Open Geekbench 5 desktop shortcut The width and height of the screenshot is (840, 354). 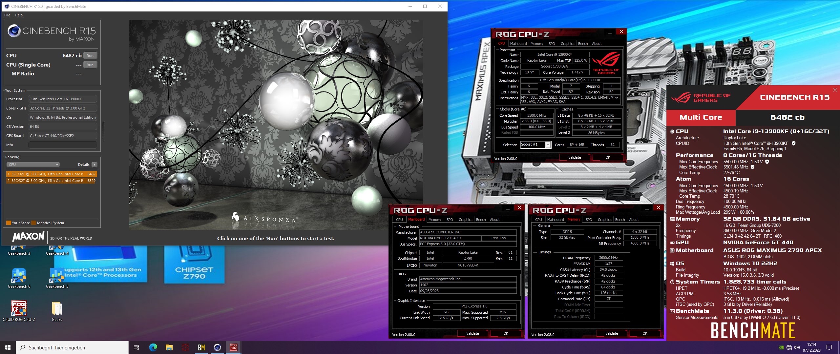tap(57, 278)
